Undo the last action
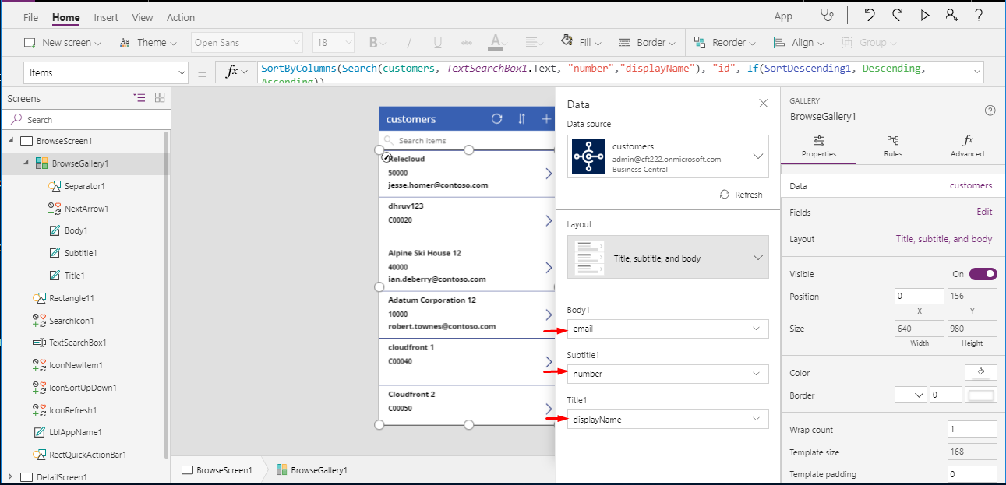The image size is (1006, 485). [x=870, y=15]
